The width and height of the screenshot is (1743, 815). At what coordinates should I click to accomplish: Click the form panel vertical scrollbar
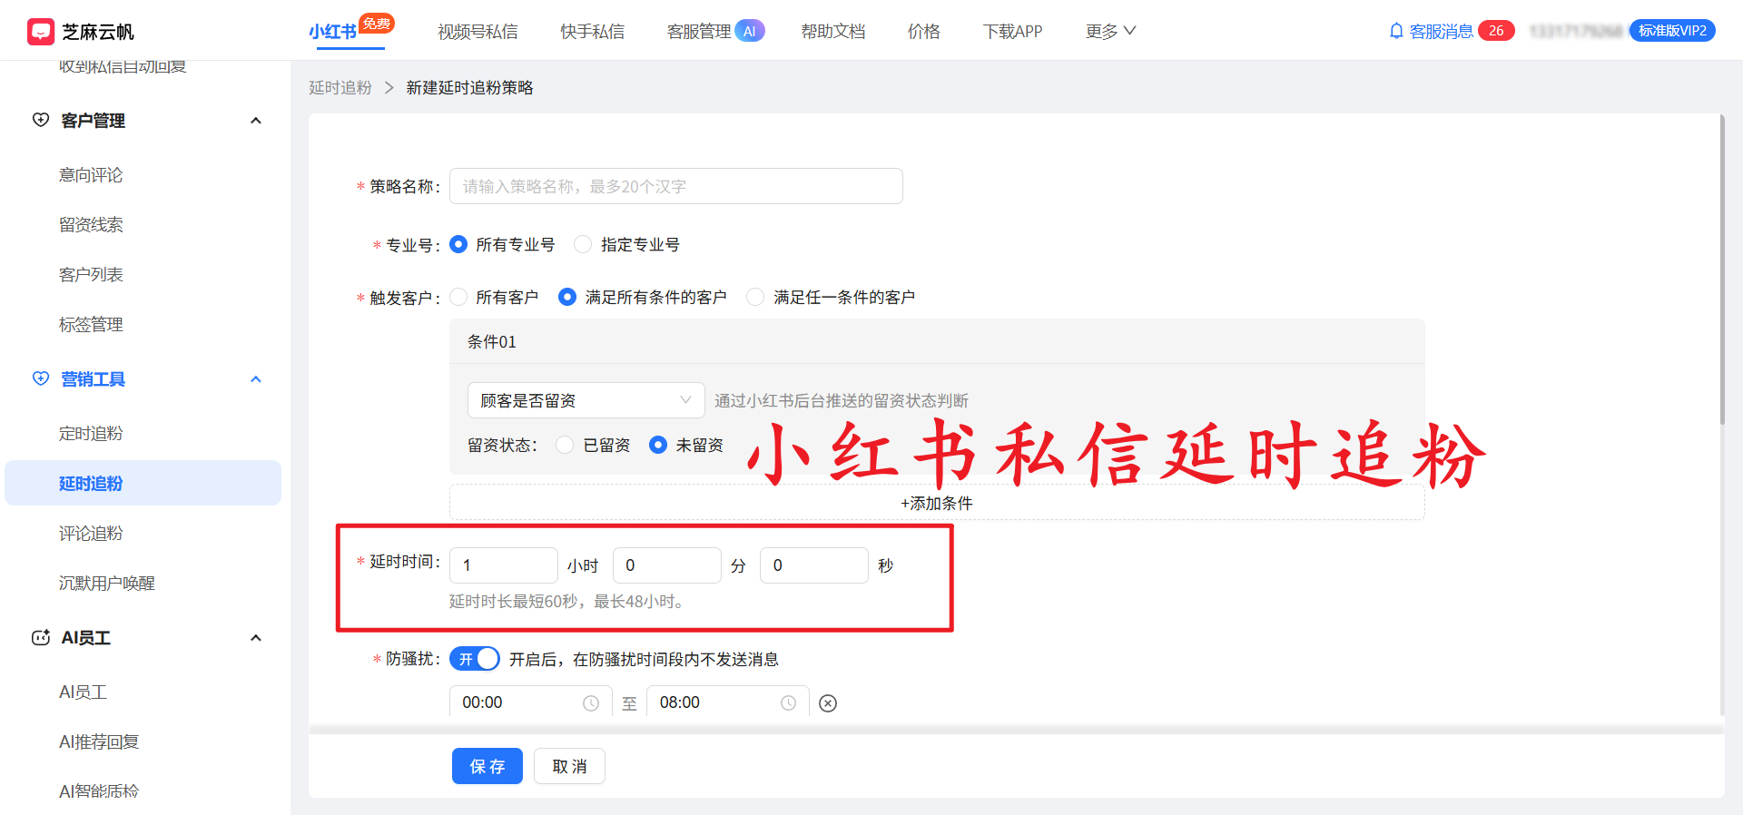pos(1722,270)
